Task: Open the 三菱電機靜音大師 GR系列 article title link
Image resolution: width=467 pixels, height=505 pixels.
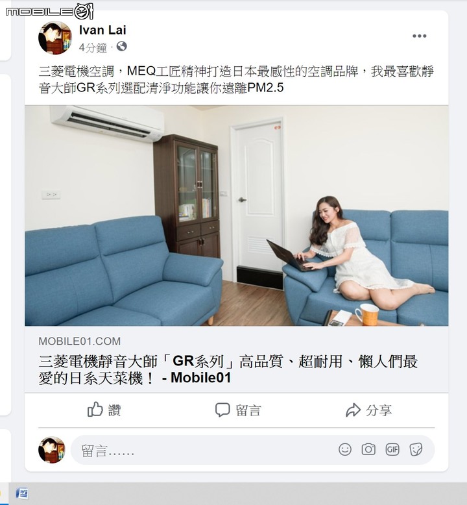Action: click(228, 370)
